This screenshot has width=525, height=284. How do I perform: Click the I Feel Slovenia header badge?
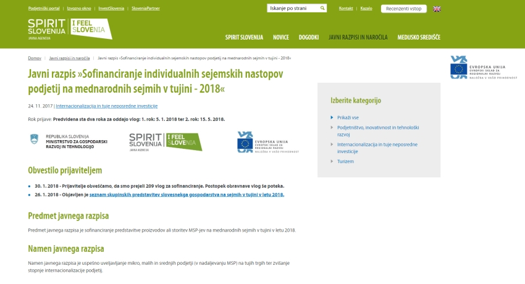91,29
